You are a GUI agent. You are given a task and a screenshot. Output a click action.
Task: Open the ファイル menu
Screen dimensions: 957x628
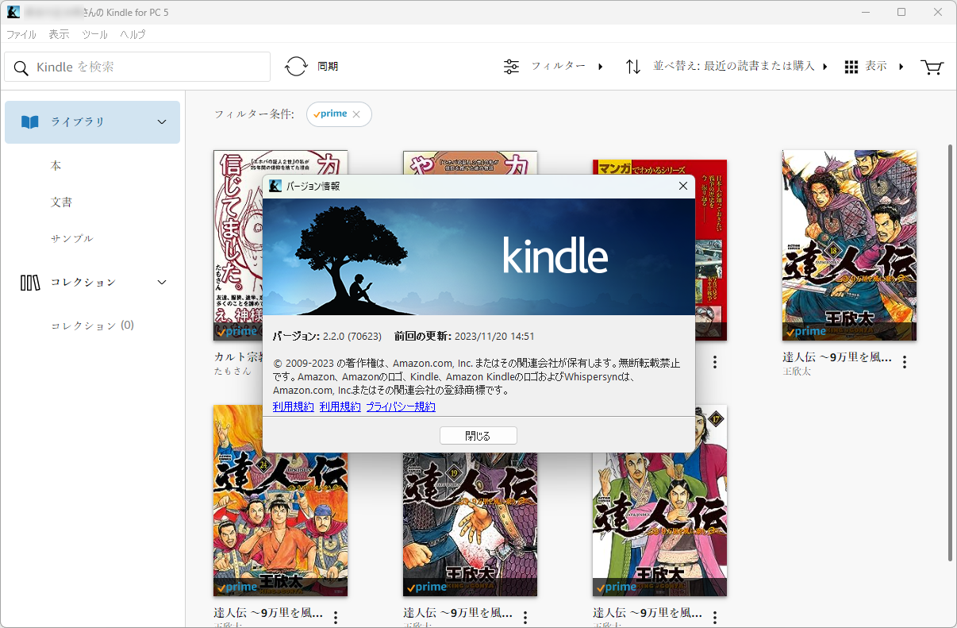[21, 34]
